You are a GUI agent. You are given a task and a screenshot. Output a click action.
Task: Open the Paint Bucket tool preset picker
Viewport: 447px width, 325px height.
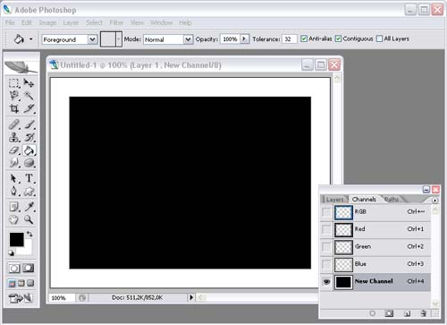point(31,39)
